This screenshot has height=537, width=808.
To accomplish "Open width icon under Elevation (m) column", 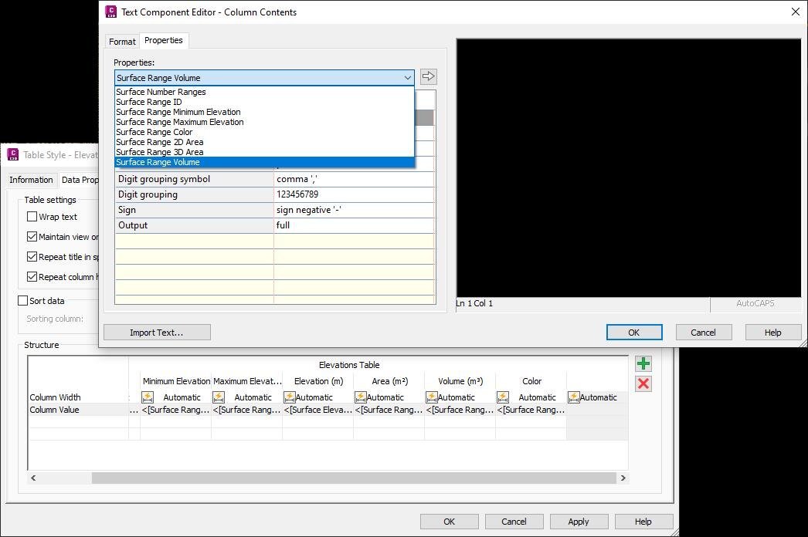I will coord(289,397).
